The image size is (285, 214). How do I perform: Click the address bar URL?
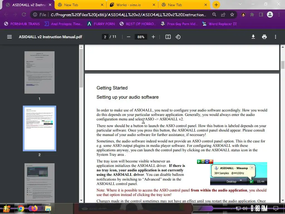(128, 15)
